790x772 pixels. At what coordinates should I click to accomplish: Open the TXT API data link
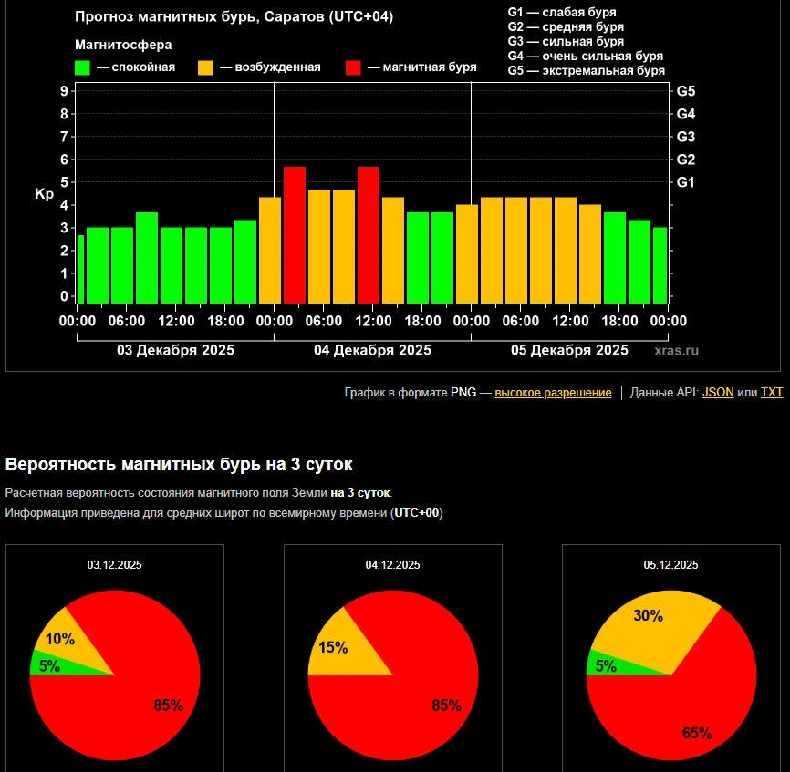(x=772, y=393)
